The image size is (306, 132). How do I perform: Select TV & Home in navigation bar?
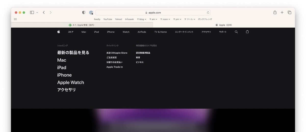click(160, 32)
